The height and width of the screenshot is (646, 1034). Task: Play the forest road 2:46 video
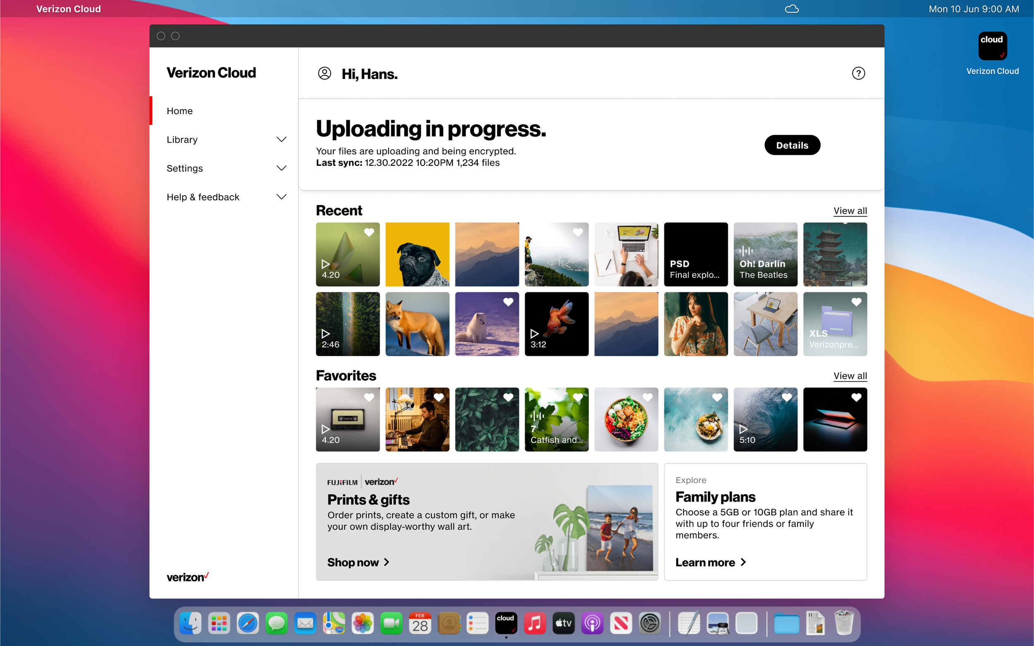(x=325, y=333)
